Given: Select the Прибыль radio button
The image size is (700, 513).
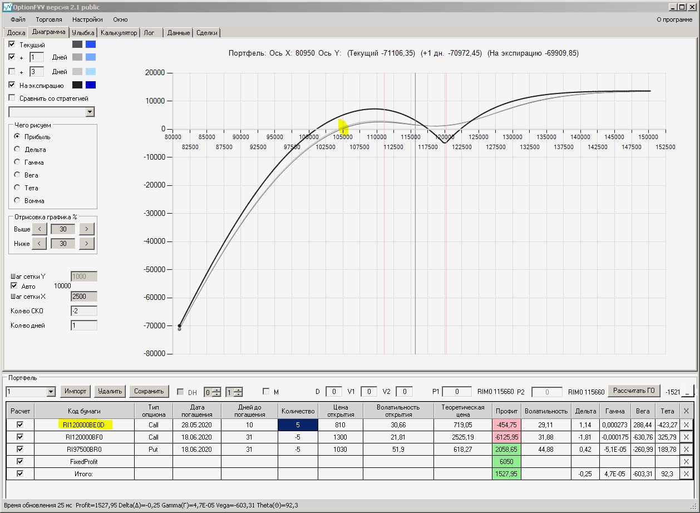Looking at the screenshot, I should [17, 136].
